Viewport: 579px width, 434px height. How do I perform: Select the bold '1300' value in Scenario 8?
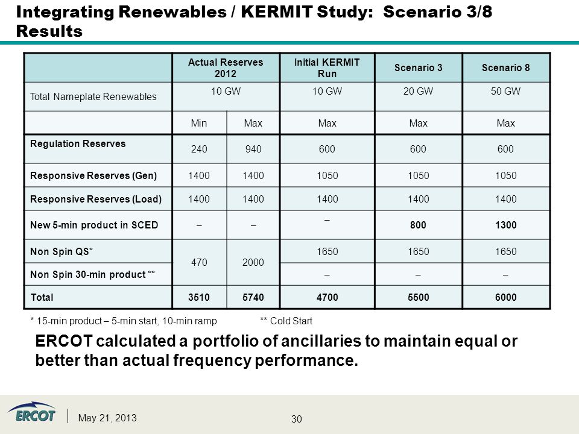click(506, 225)
